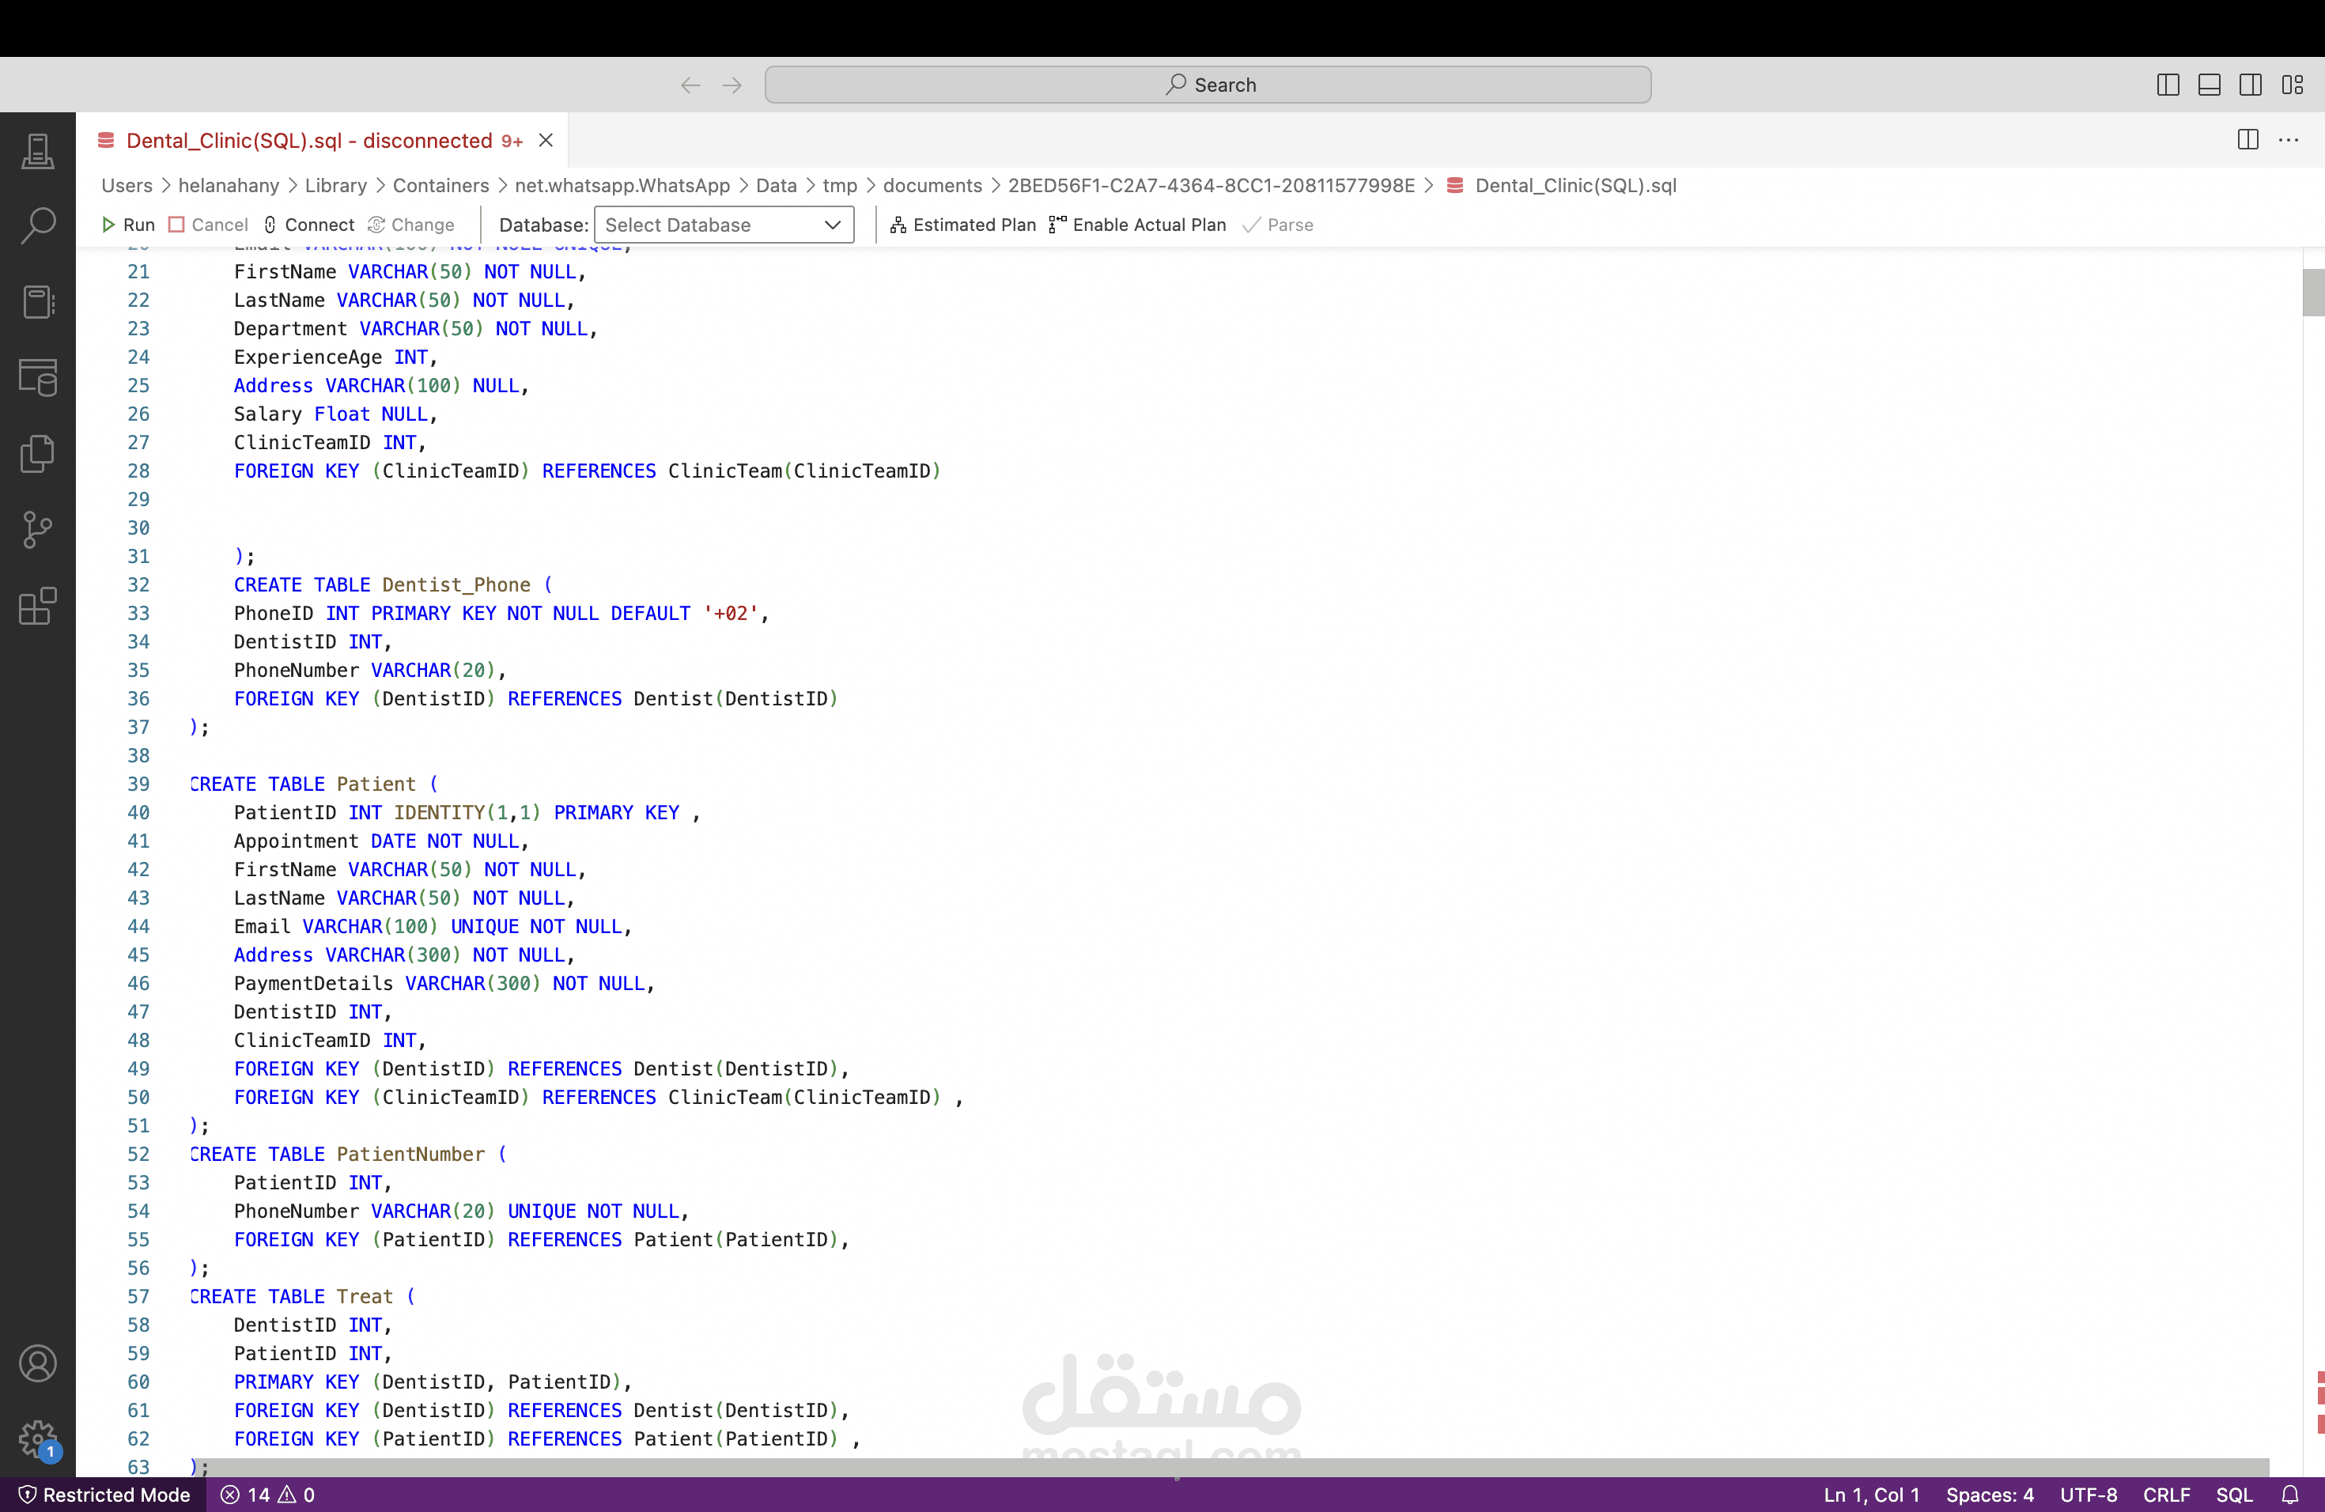Open the Accounts icon
This screenshot has width=2325, height=1512.
(37, 1363)
